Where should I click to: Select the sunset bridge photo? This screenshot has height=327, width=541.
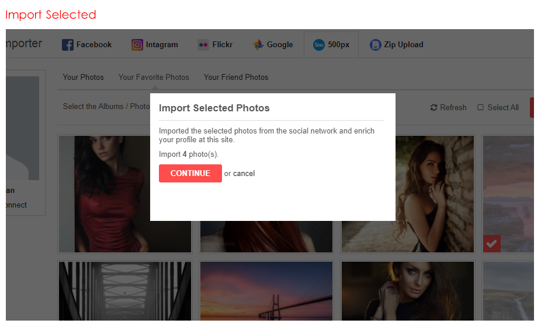pos(266,290)
